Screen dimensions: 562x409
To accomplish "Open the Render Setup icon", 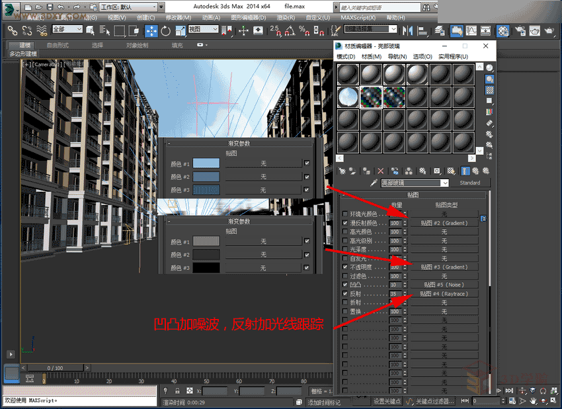I will pos(520,31).
